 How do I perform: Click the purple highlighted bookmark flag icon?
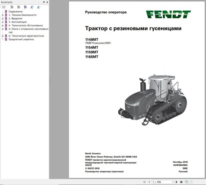25,7
